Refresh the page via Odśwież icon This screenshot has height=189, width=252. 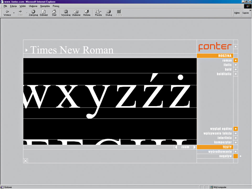(x=44, y=11)
